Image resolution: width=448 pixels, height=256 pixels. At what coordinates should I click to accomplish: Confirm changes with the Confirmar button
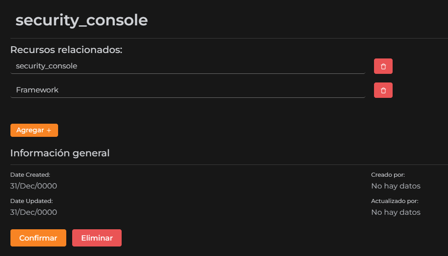click(38, 238)
